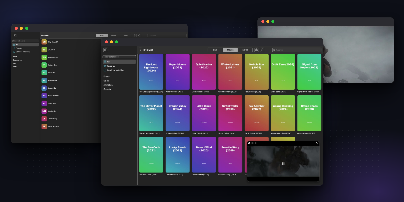Open The Last Lighthouse (2024) poster
The image size is (404, 202).
pos(151,72)
